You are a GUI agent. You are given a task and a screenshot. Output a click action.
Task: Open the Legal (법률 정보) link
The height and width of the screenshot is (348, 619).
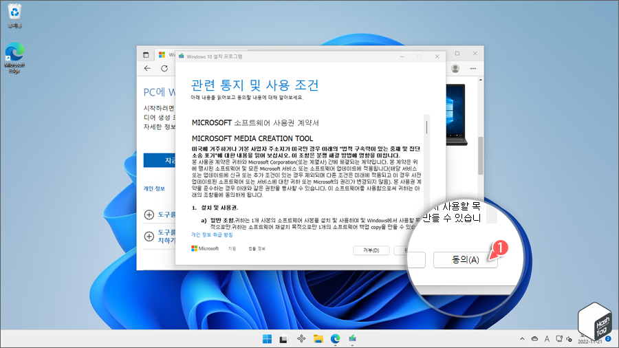[x=257, y=248]
